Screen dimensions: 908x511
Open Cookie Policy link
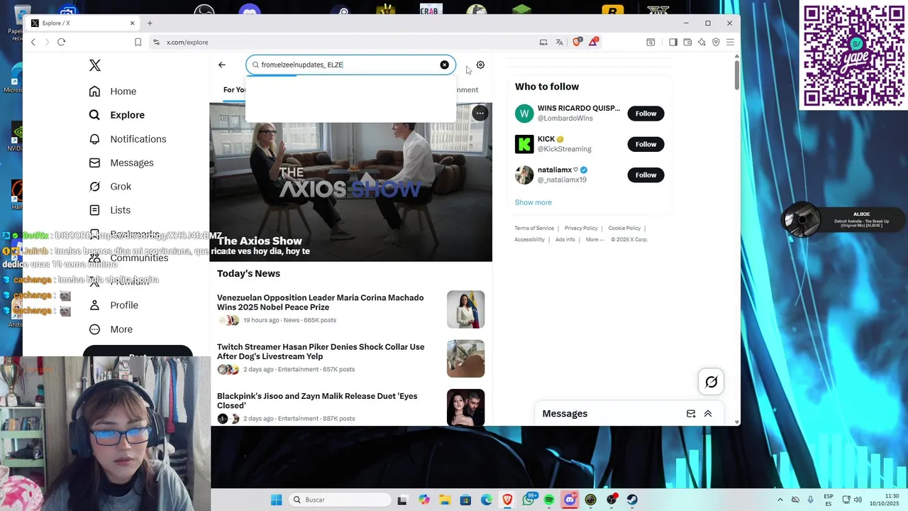click(624, 228)
